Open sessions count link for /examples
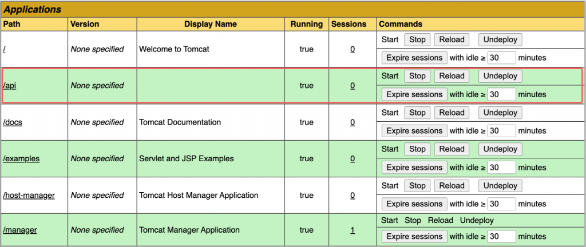This screenshot has width=586, height=247. (353, 158)
